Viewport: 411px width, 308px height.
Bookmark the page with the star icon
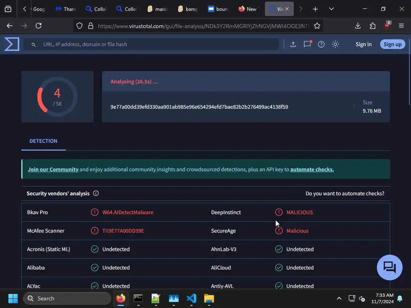click(317, 26)
